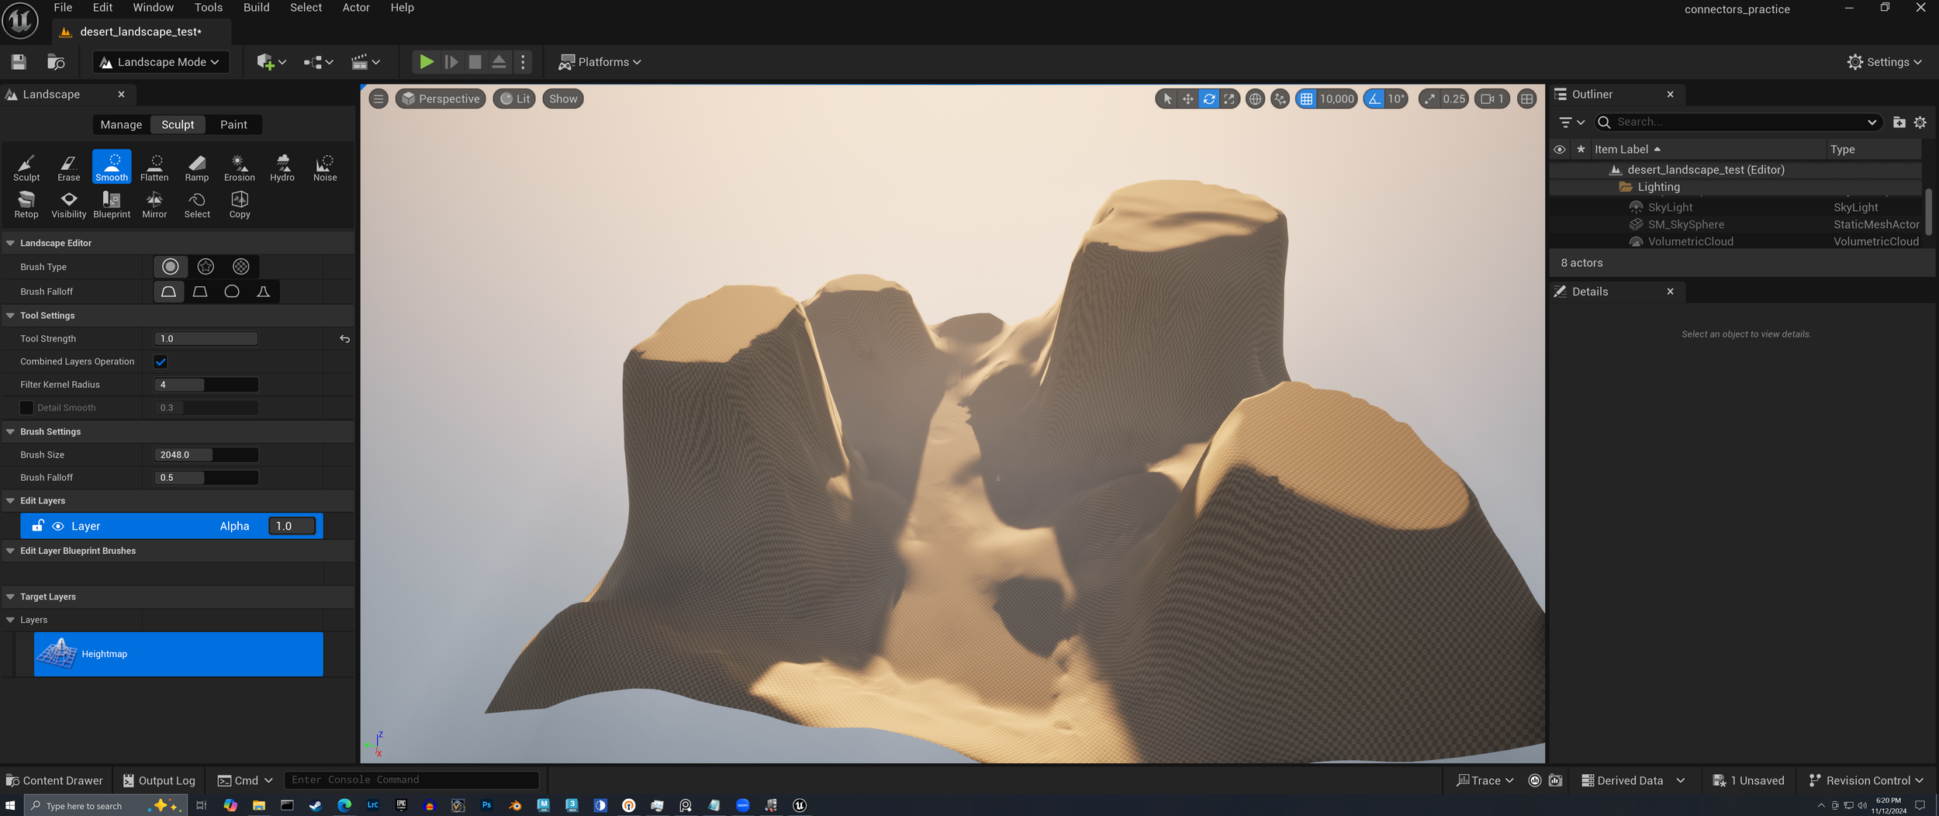Collapse the Brush Settings section
The height and width of the screenshot is (816, 1939).
pyautogui.click(x=11, y=432)
